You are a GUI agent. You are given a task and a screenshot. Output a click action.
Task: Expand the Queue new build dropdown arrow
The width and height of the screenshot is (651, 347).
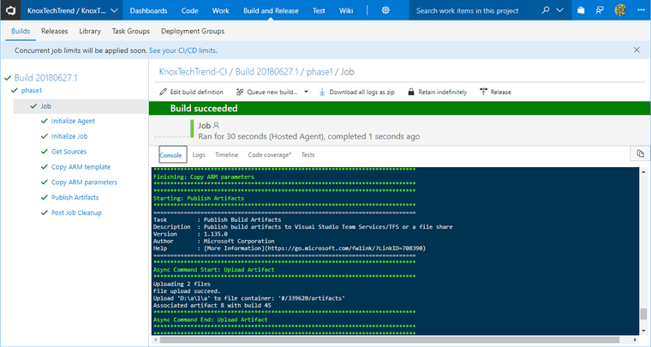pos(306,92)
